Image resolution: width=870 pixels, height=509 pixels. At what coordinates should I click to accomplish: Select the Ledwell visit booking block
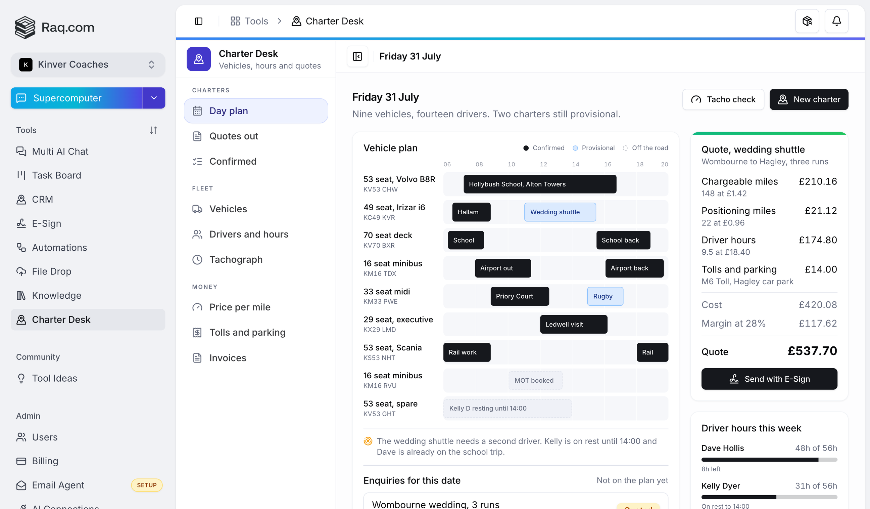coord(573,325)
